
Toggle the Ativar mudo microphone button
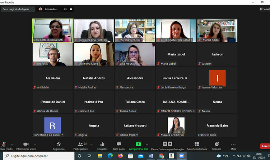tap(4, 145)
